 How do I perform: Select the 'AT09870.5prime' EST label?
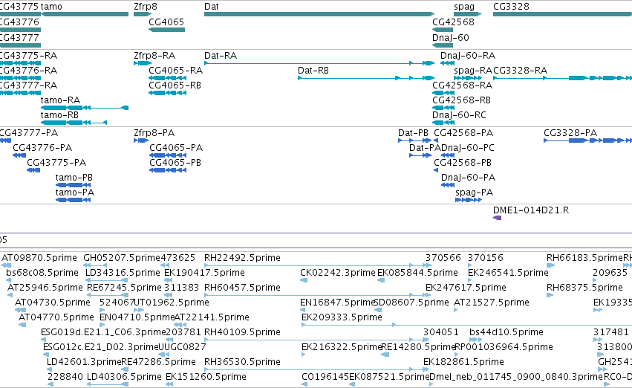[39, 258]
